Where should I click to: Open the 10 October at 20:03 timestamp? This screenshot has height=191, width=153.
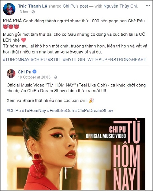(34, 77)
